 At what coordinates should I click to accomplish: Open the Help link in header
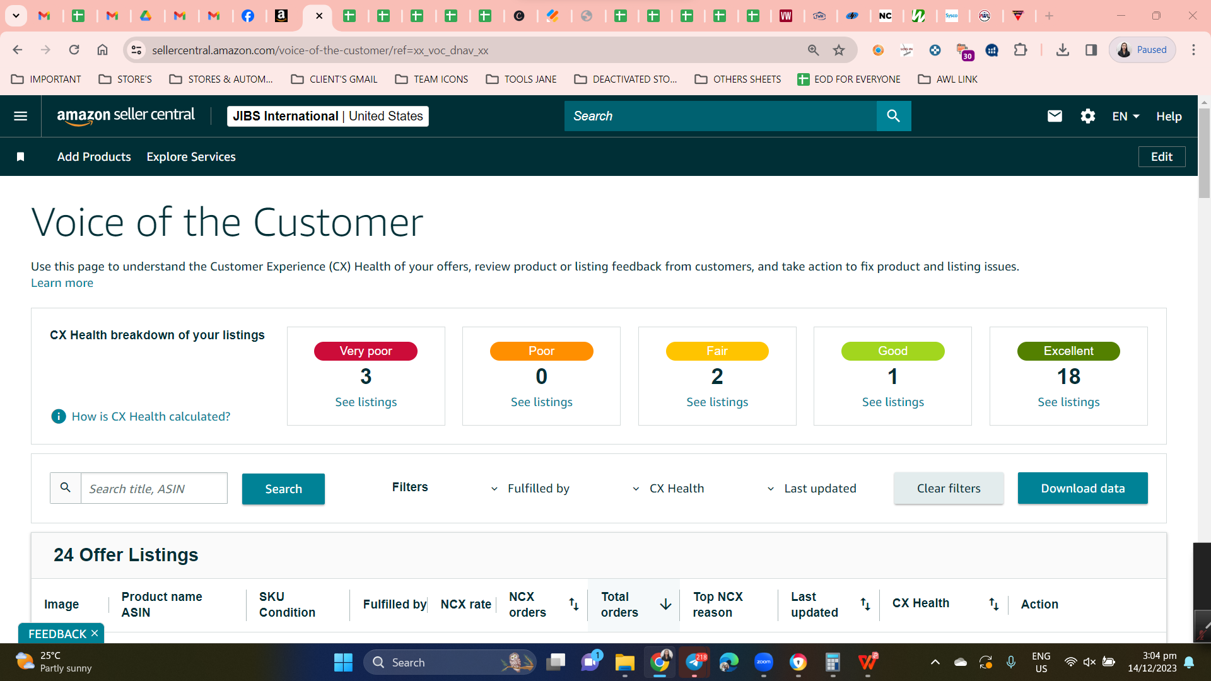[x=1169, y=116]
